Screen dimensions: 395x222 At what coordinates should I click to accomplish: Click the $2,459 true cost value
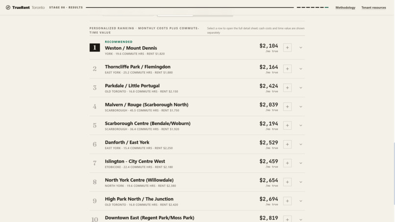[x=269, y=161]
